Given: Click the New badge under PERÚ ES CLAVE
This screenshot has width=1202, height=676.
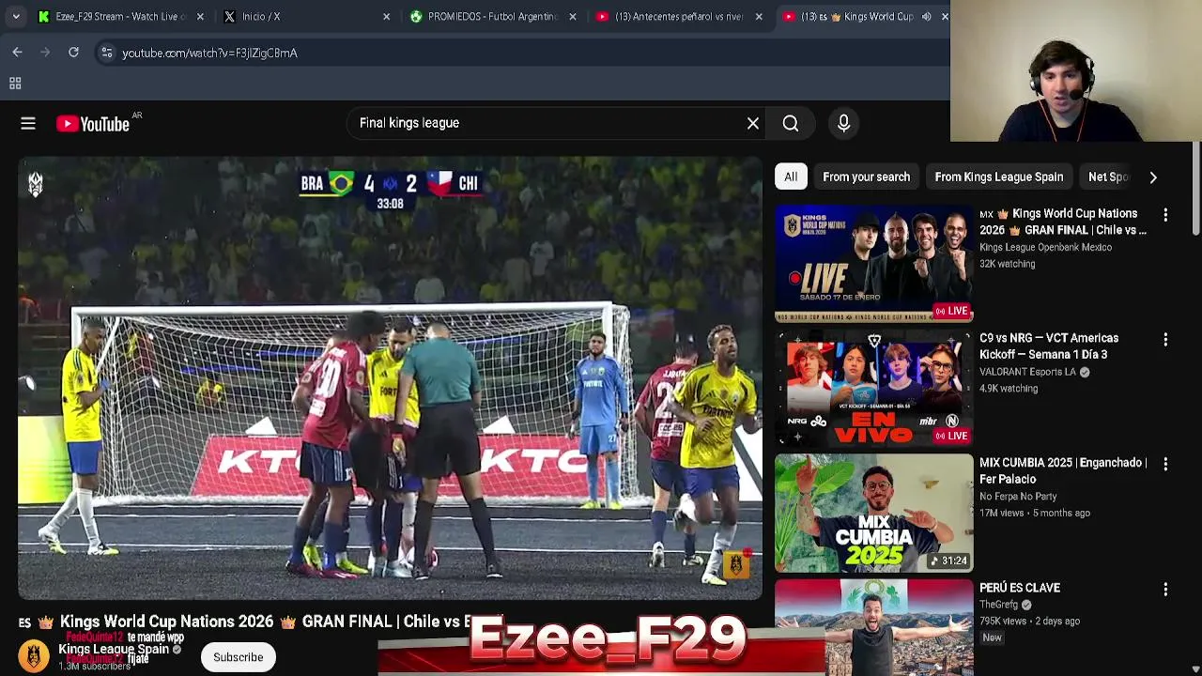Looking at the screenshot, I should tap(993, 638).
